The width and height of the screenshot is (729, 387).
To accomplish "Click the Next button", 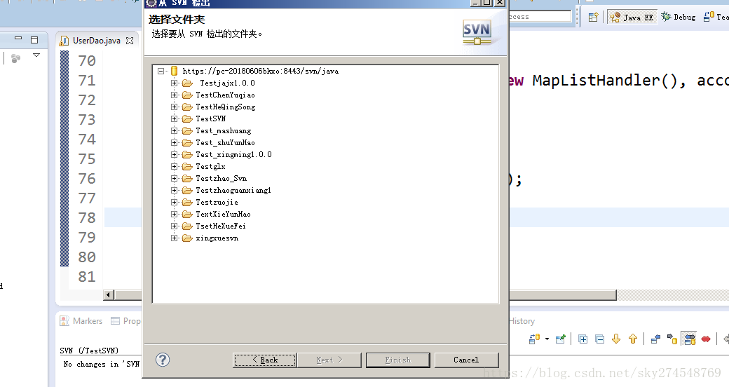I will point(329,360).
